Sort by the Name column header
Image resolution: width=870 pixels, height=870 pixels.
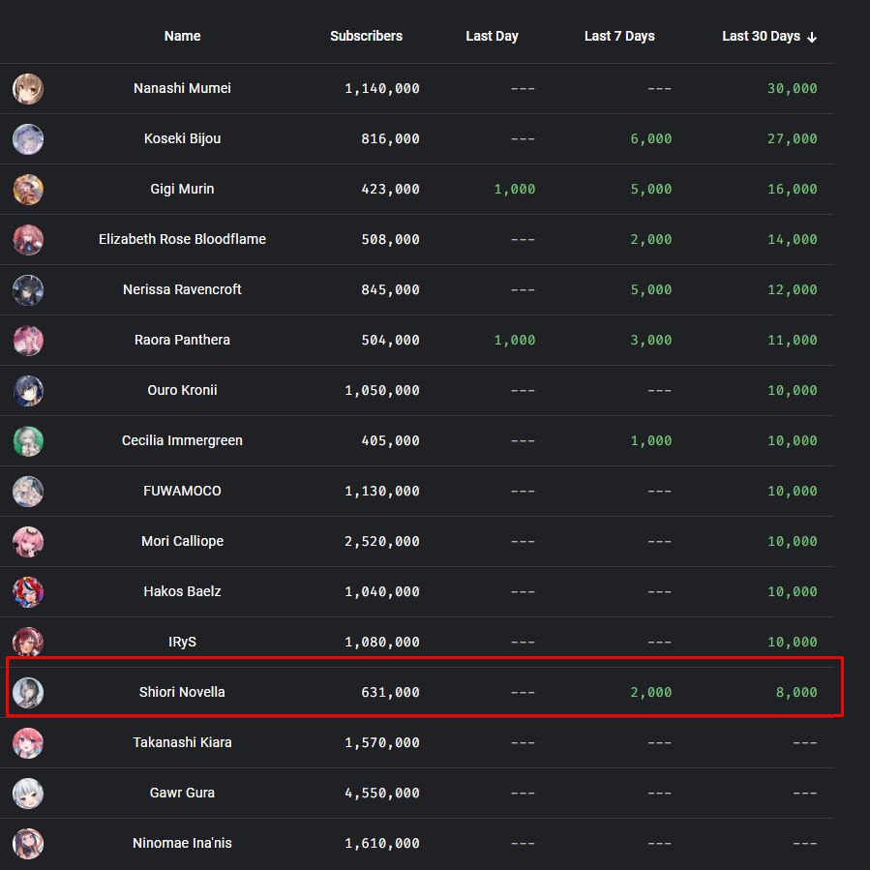tap(182, 37)
